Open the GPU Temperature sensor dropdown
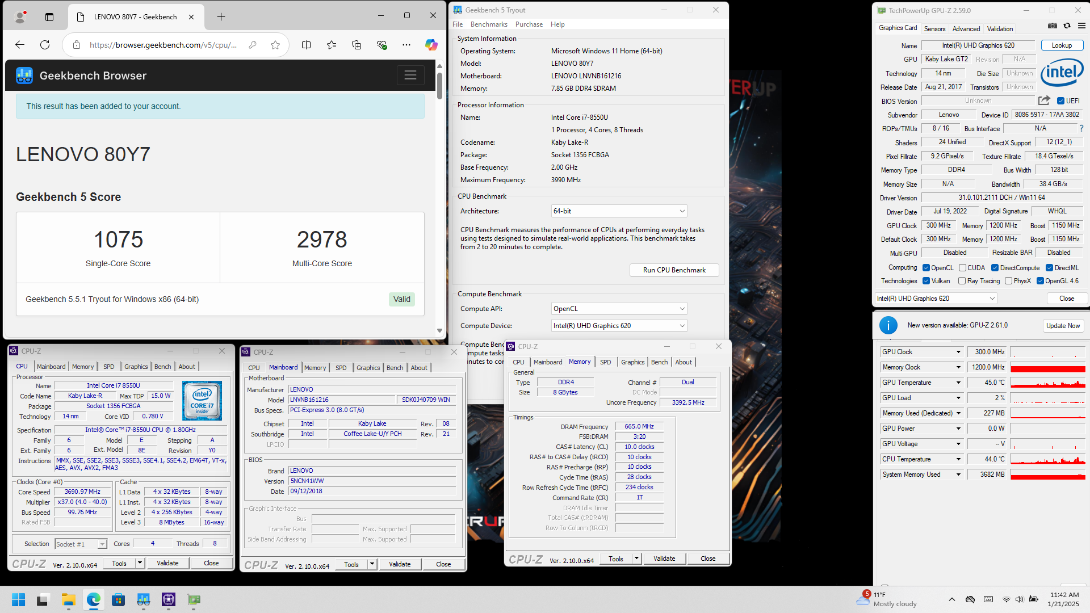Image resolution: width=1090 pixels, height=613 pixels. (959, 383)
